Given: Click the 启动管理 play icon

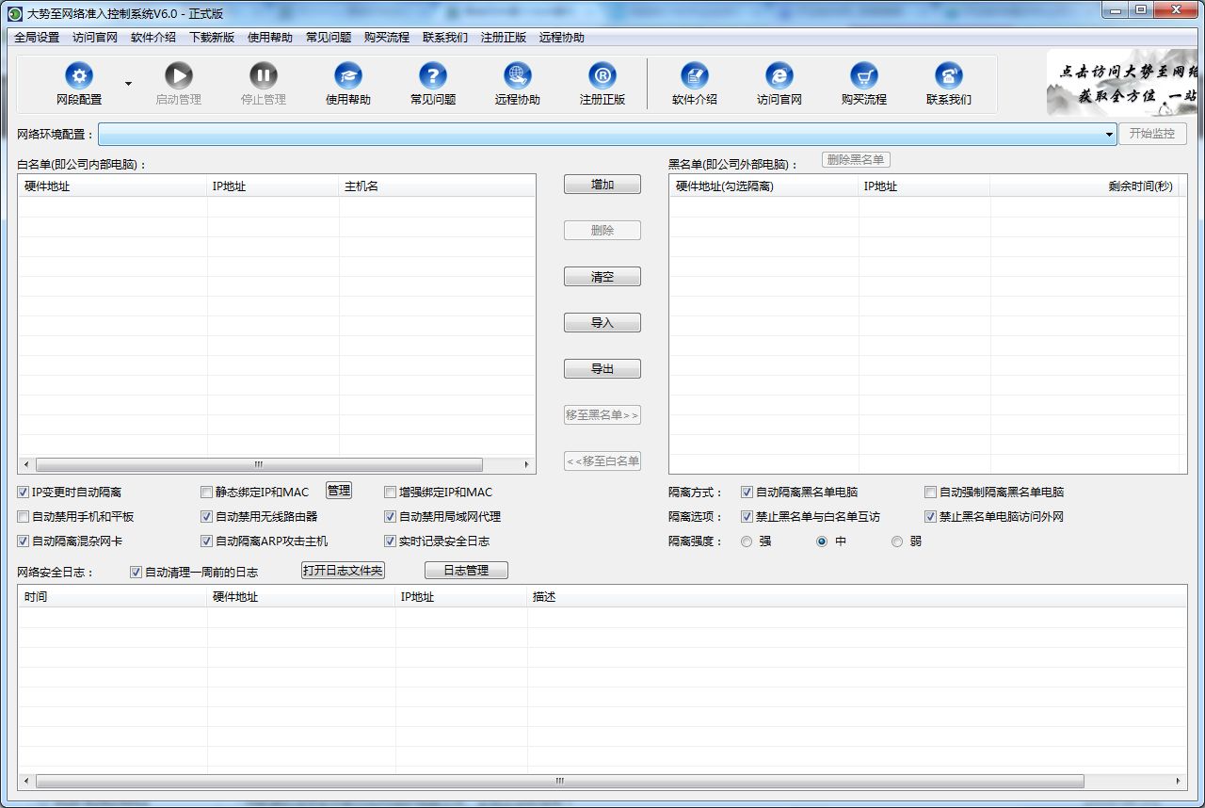Looking at the screenshot, I should pos(179,76).
